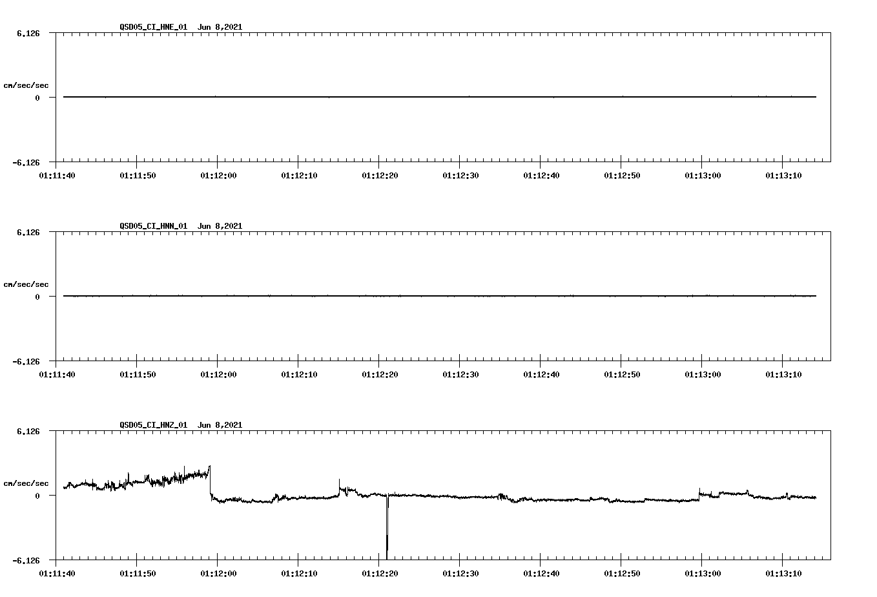Image resolution: width=877 pixels, height=597 pixels.
Task: Select the -6.126 axis label on HNZ plot
Action: [x=26, y=561]
